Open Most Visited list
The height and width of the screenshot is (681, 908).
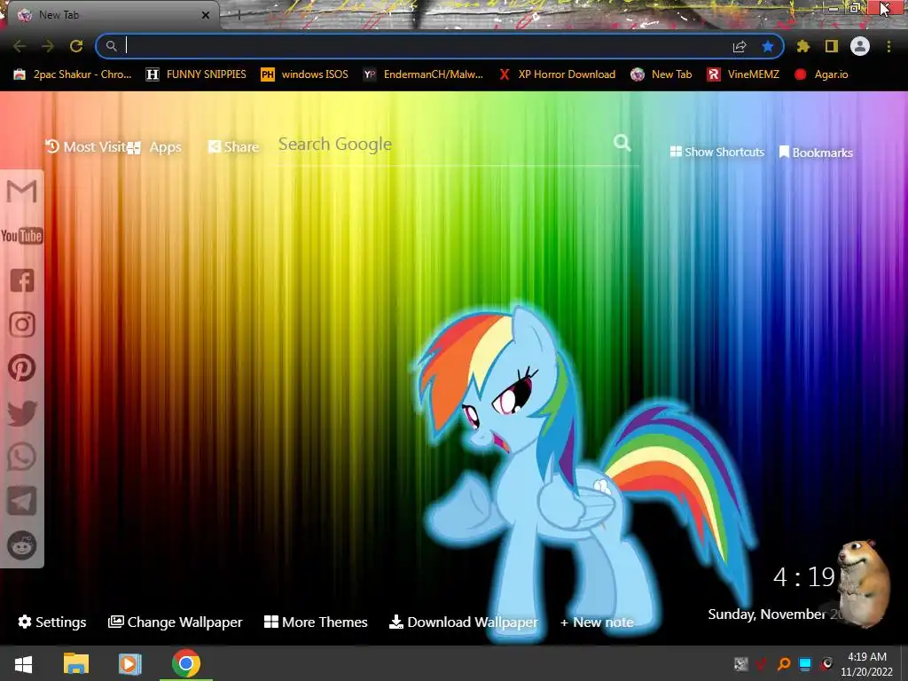[85, 147]
